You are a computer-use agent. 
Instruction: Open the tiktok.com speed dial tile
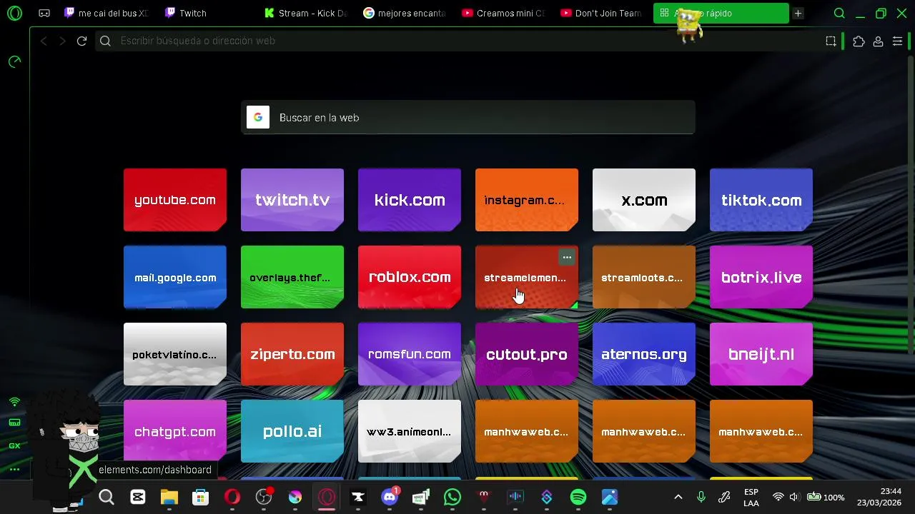point(761,200)
